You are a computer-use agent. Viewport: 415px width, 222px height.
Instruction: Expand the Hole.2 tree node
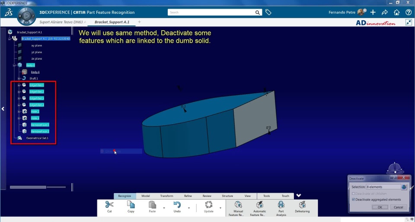[x=19, y=118]
